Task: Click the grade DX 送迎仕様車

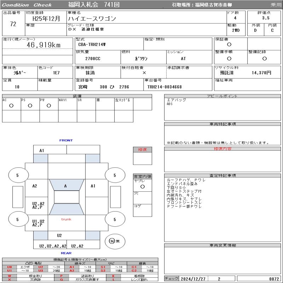Action: 86,29
